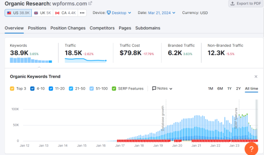Viewport: 264px width, 155px height.
Task: Open wpforms.com external link icon
Action: 90,3
